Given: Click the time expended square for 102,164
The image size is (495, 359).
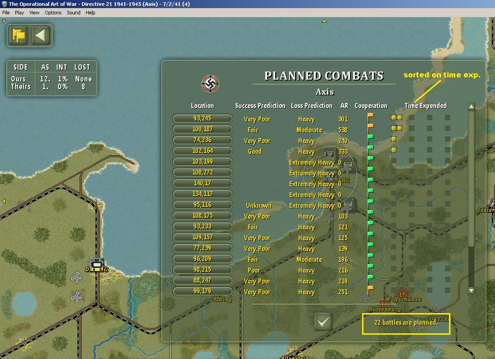Looking at the screenshot, I should (394, 150).
